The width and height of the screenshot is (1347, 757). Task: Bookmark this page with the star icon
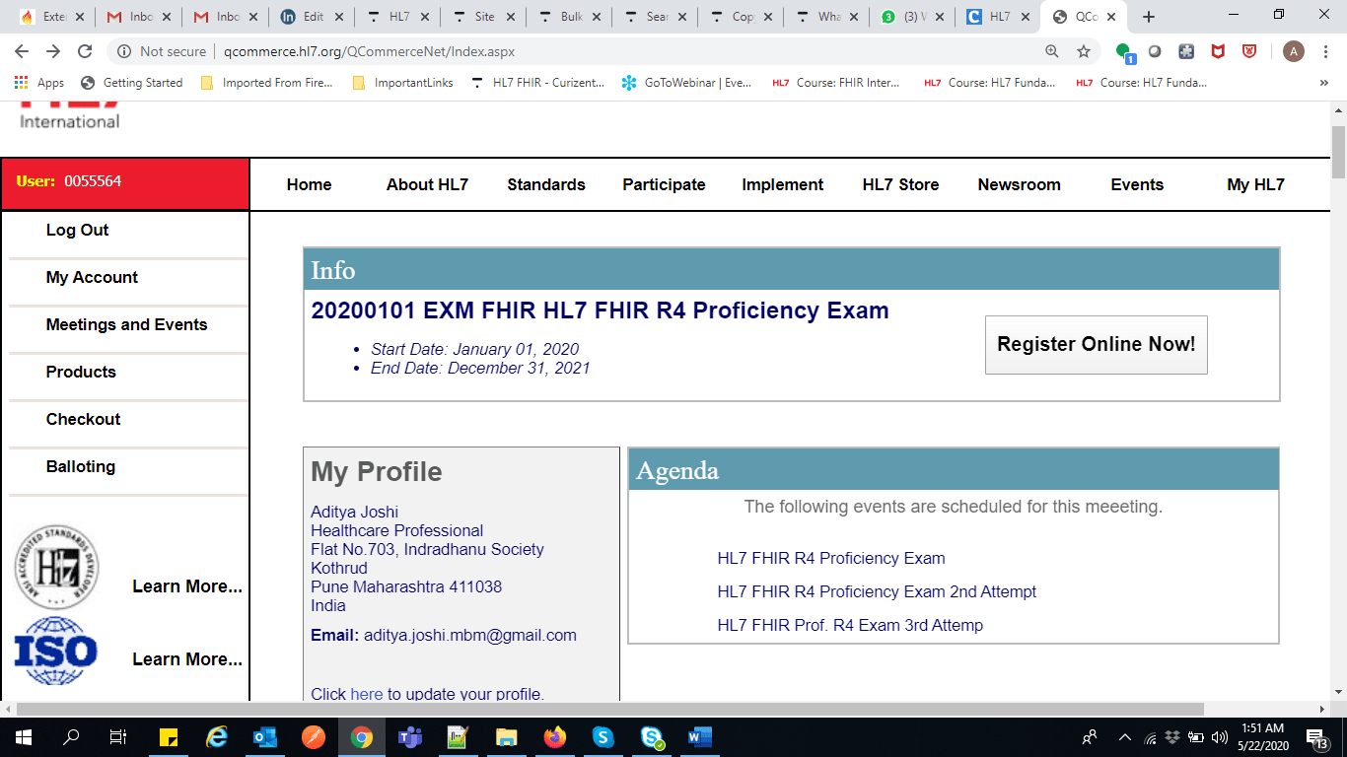pos(1084,51)
